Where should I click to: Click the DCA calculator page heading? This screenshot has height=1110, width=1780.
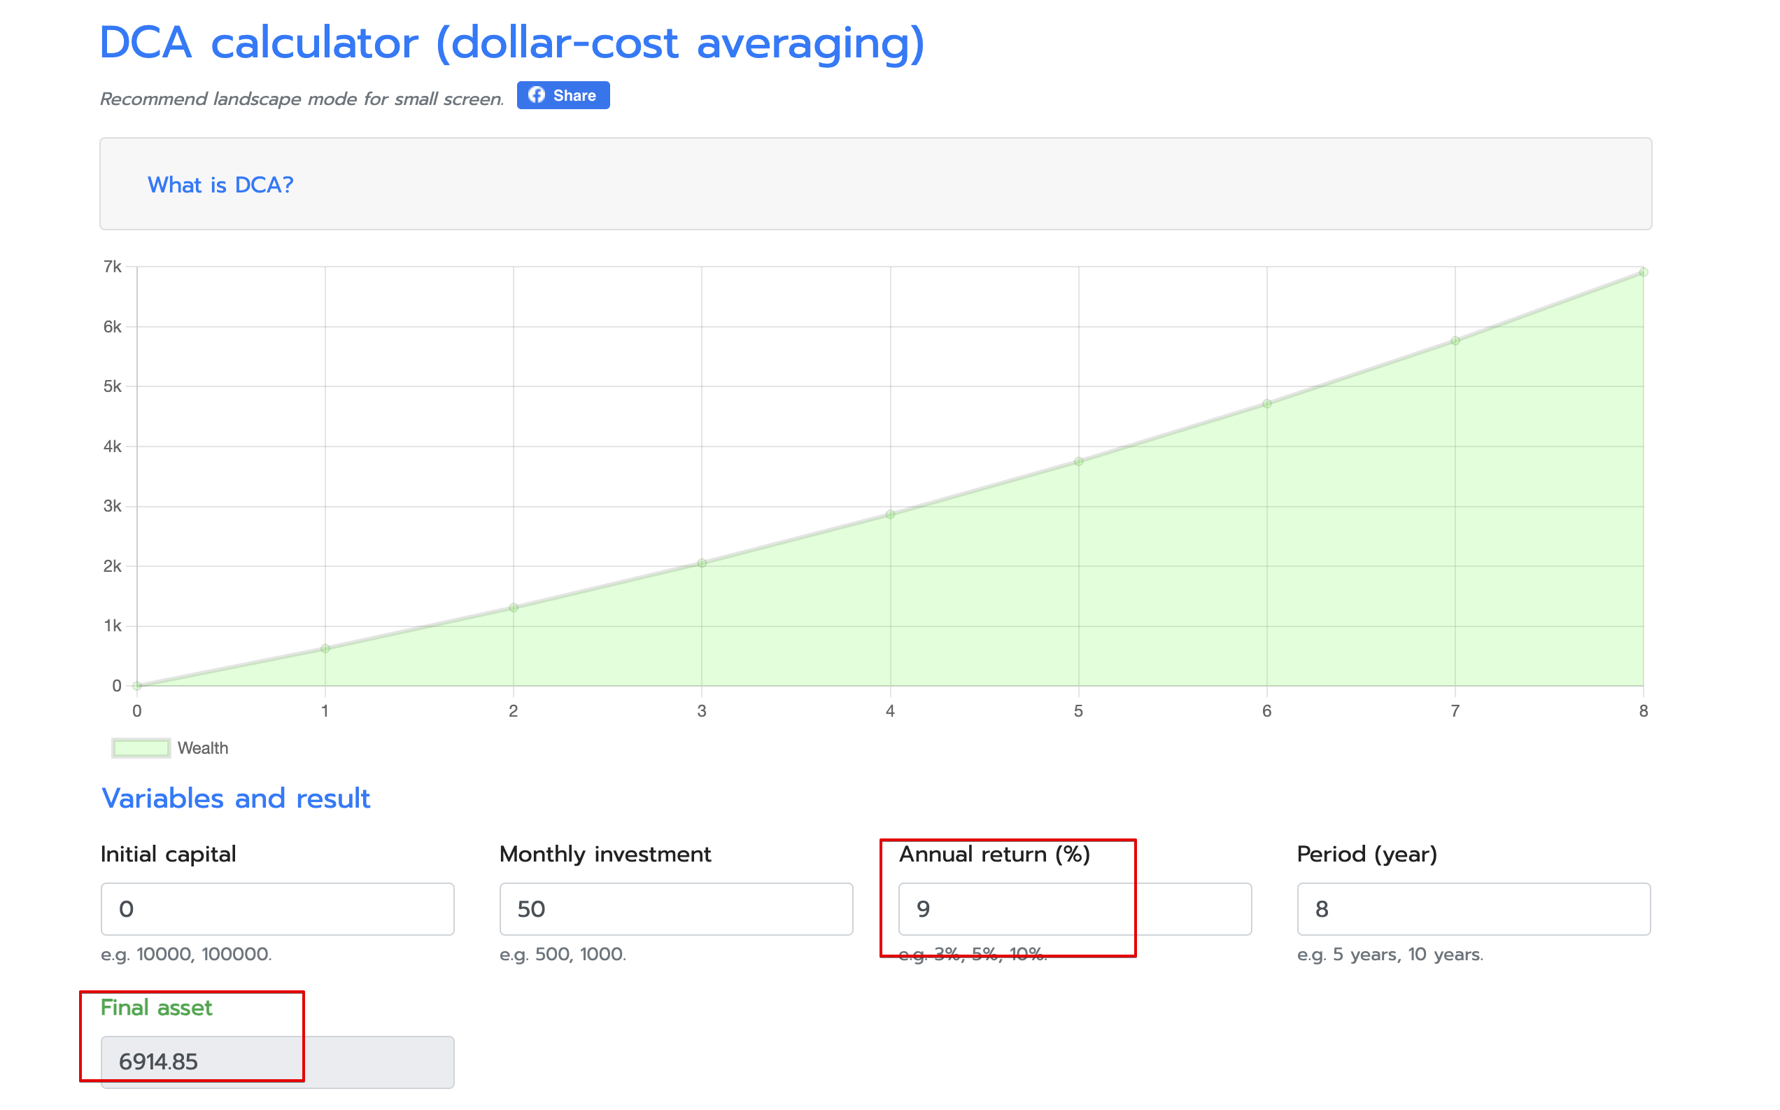click(x=511, y=43)
